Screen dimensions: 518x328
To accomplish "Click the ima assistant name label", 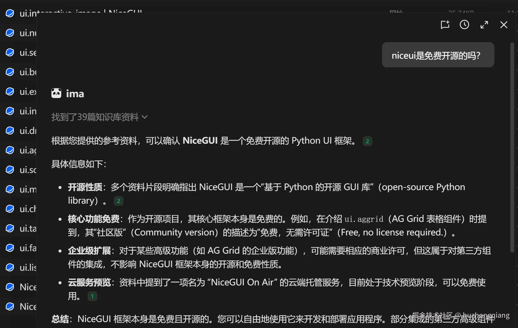I will pyautogui.click(x=75, y=94).
